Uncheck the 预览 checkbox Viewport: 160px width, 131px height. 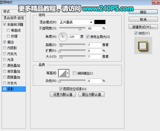(136, 33)
